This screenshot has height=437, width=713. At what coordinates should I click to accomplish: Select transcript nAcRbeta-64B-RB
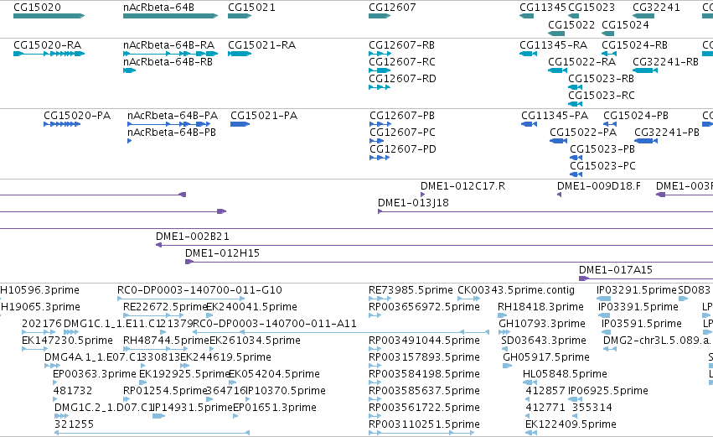tap(168, 61)
